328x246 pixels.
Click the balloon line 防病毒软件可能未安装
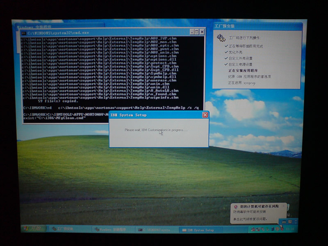(x=249, y=212)
